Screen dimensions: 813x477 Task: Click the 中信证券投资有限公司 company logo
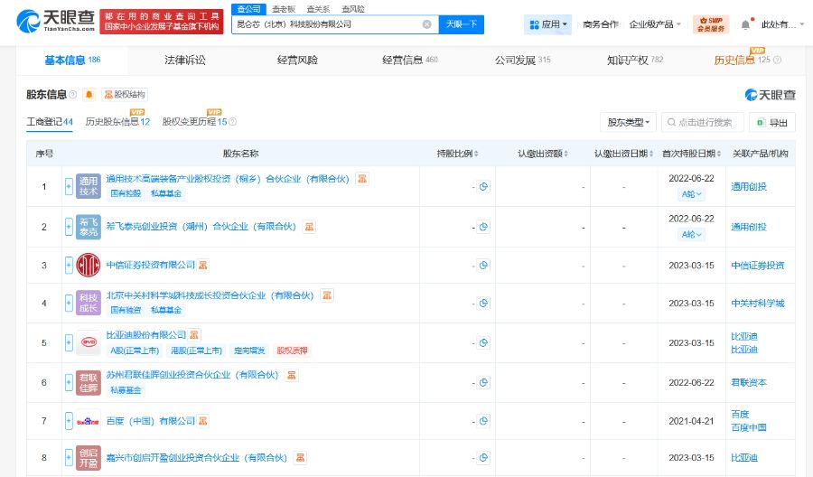89,265
